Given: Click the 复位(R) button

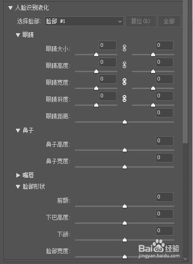Looking at the screenshot, I should 141,22.
